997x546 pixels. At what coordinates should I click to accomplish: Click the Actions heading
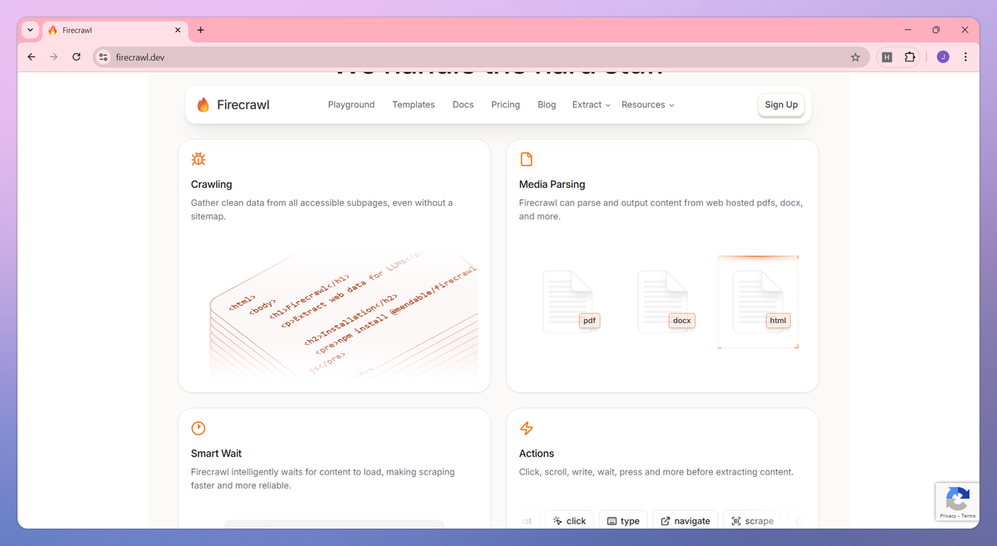(x=537, y=454)
